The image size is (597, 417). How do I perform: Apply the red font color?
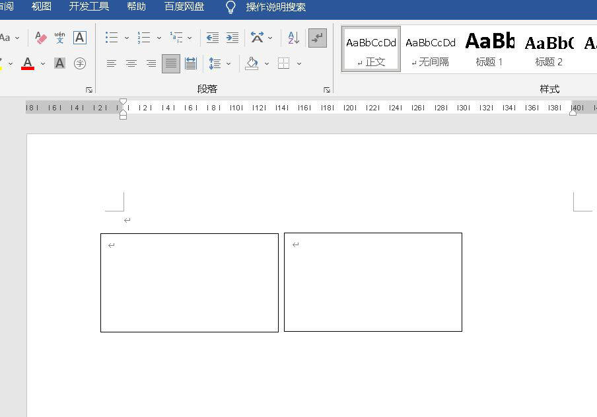(x=28, y=63)
